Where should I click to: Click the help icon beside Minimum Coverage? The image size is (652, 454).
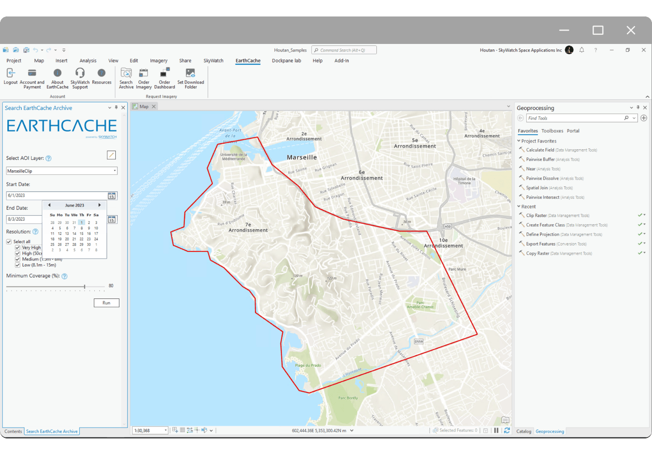pyautogui.click(x=64, y=276)
